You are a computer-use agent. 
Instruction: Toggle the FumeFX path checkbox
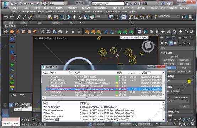coord(44,113)
